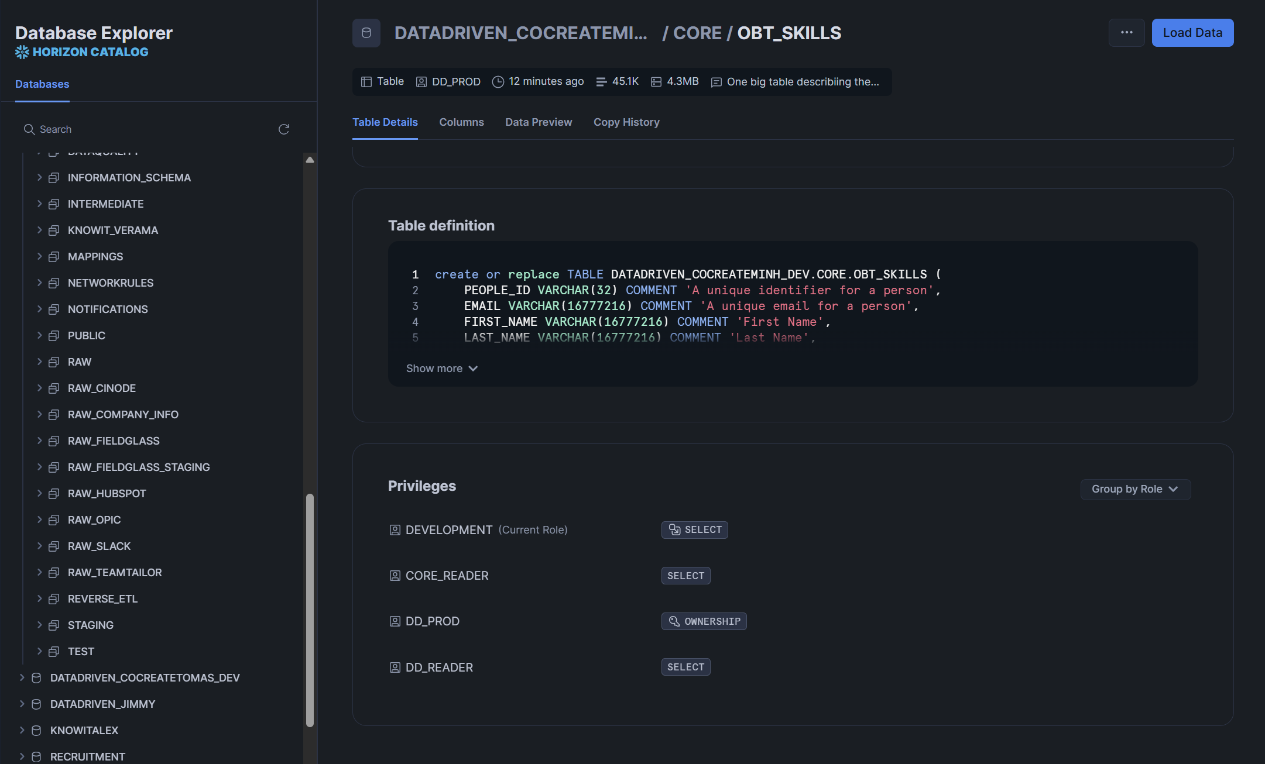This screenshot has width=1265, height=764.
Task: Switch to the Data Preview tab
Action: [x=538, y=122]
